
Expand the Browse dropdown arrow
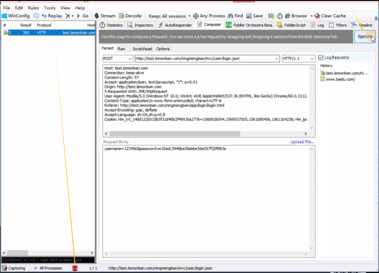(x=312, y=16)
